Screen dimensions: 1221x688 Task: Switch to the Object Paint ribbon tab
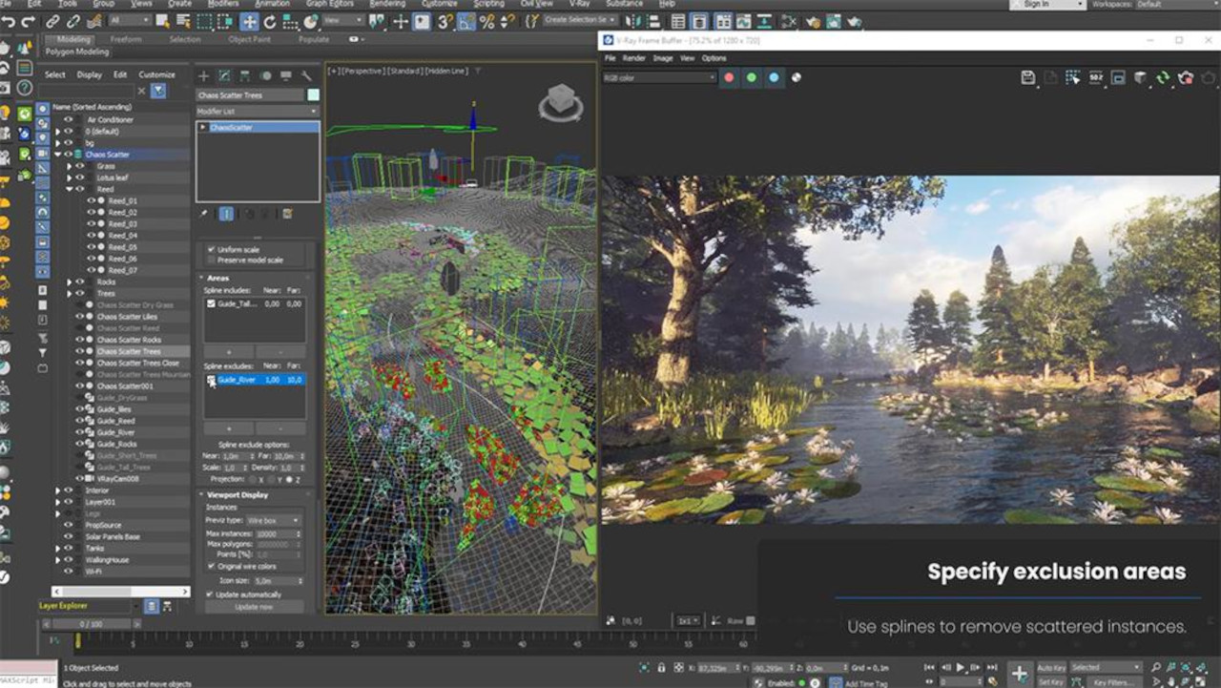click(249, 40)
